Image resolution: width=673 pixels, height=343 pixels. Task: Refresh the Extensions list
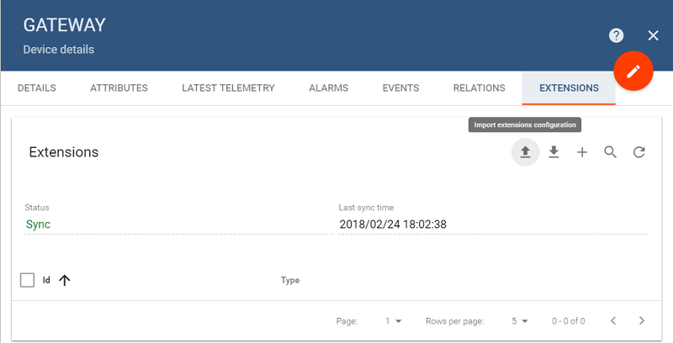point(639,152)
